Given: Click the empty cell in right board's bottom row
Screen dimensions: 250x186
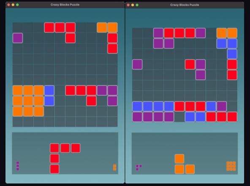Looking at the screenshot, I should pyautogui.click(x=179, y=117).
